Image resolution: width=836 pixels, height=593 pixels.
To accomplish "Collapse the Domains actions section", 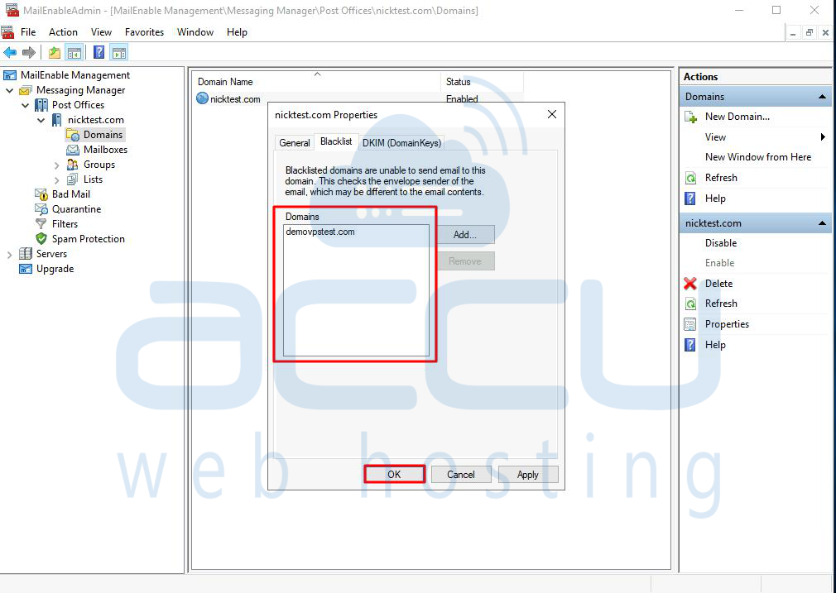I will coord(822,97).
